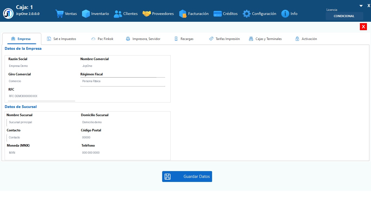
Task: Open Info circle icon
Action: click(285, 14)
